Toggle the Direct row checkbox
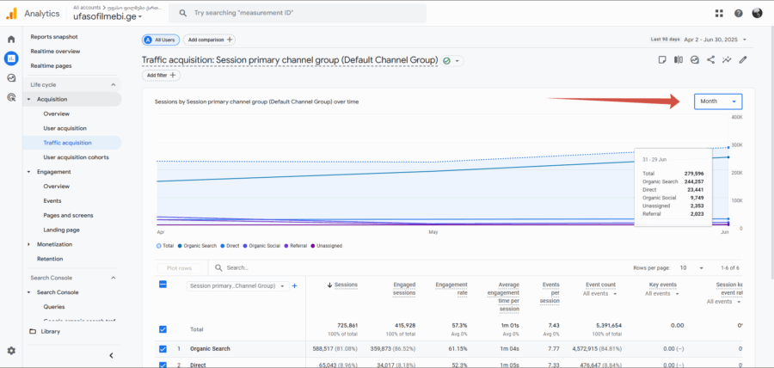The image size is (774, 368). (163, 365)
